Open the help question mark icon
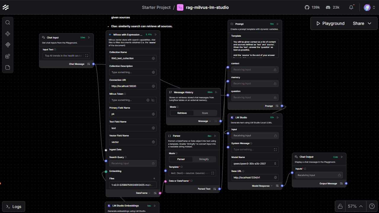This screenshot has width=379, height=213. coord(372,206)
